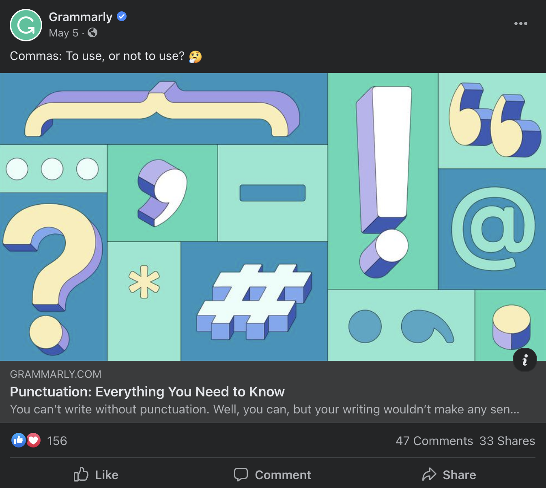Click the blue verified badge next to Grammarly
The height and width of the screenshot is (488, 546).
click(x=122, y=17)
